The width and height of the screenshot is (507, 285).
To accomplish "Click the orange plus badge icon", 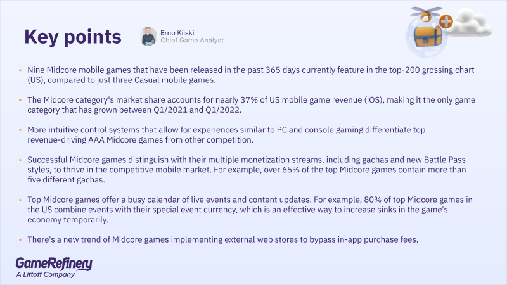I will (x=446, y=22).
